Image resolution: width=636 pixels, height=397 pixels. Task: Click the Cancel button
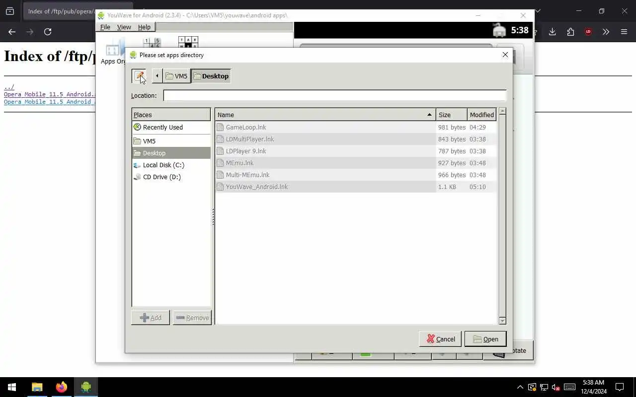440,339
